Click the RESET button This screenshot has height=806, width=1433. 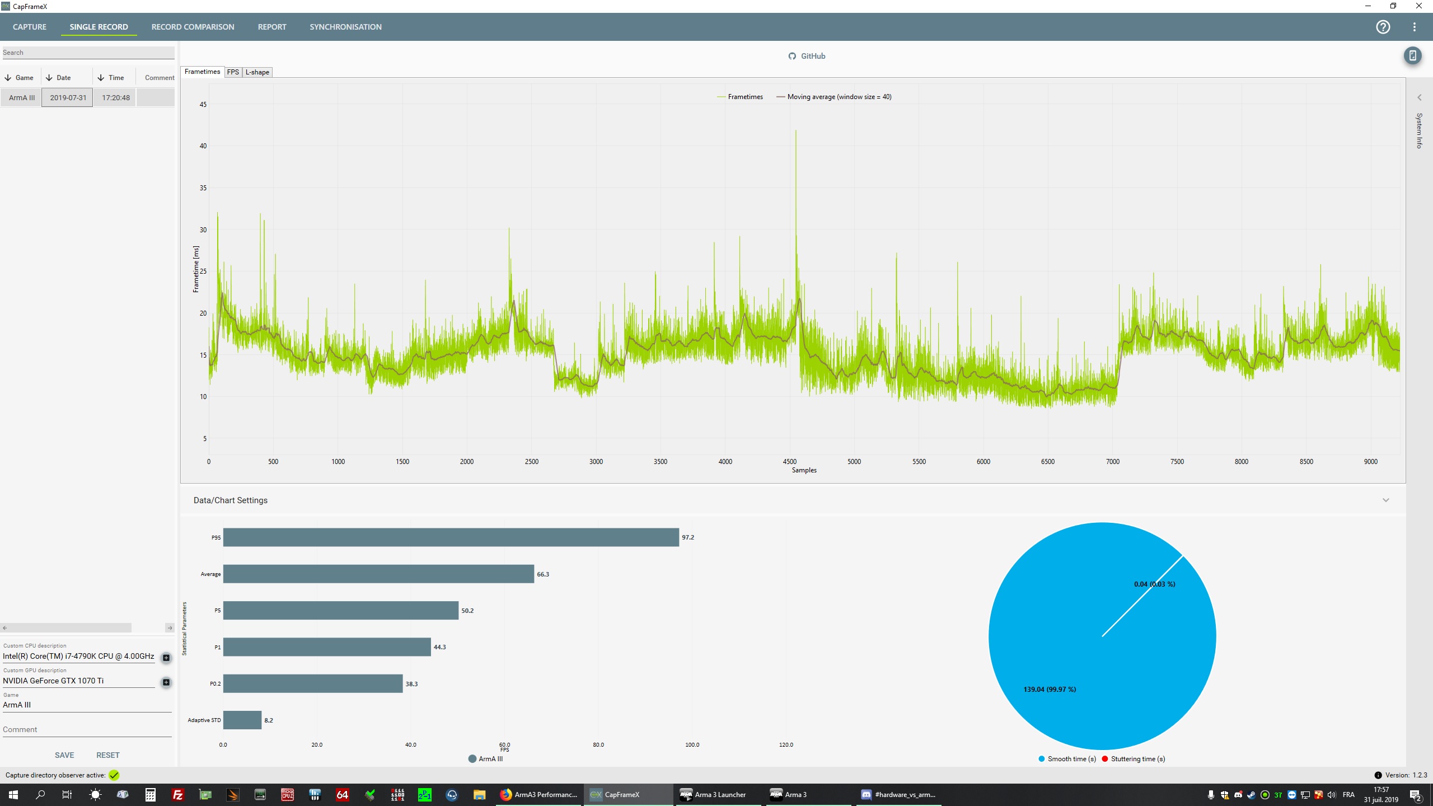pos(107,755)
